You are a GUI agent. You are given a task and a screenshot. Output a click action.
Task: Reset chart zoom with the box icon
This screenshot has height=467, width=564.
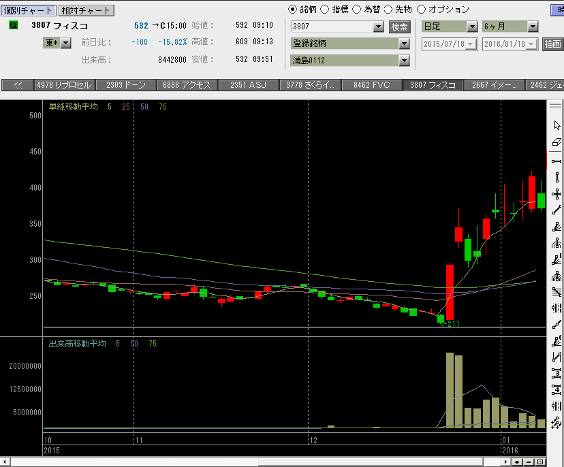tap(540, 462)
